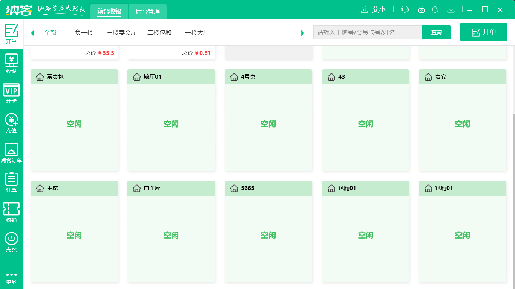The image size is (515, 289).
Task: Open the notification bell
Action: (435, 9)
